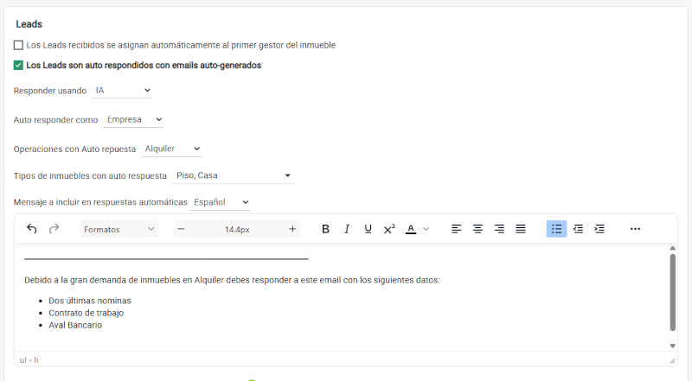Expand the Auto responder como Empresa dropdown
692x381 pixels.
pyautogui.click(x=133, y=120)
